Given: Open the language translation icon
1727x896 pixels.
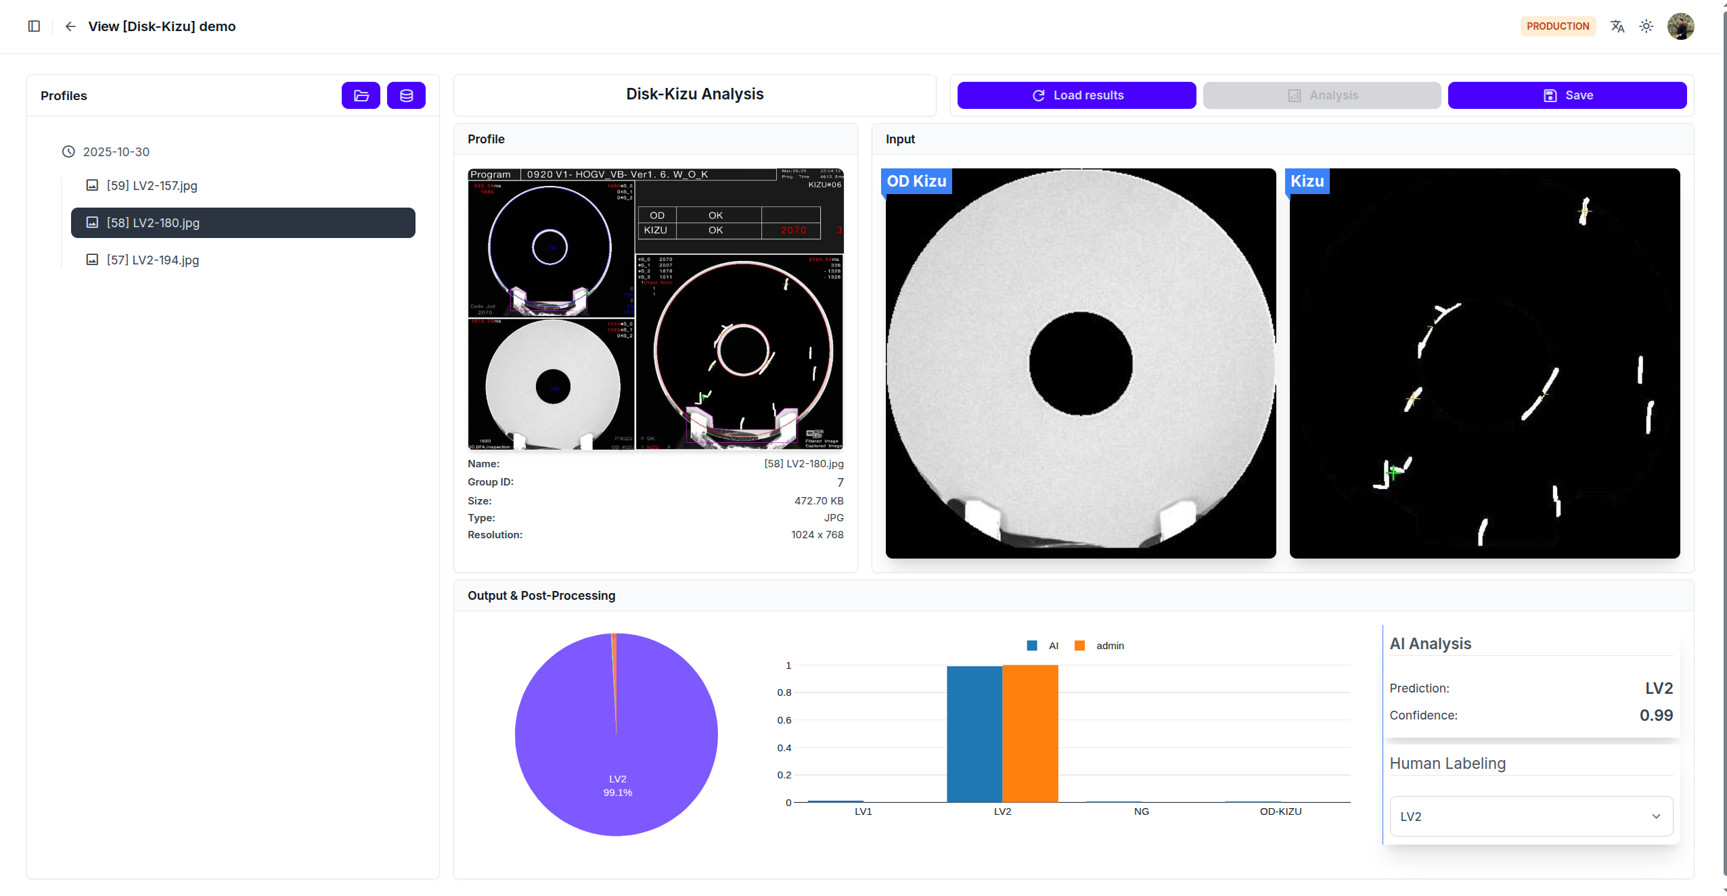Looking at the screenshot, I should point(1617,26).
